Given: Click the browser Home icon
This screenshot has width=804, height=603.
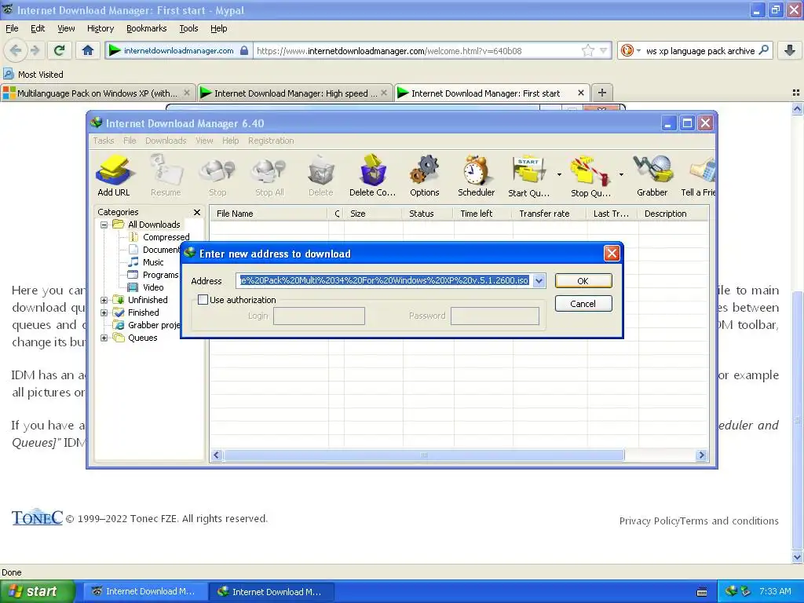Looking at the screenshot, I should click(x=88, y=50).
